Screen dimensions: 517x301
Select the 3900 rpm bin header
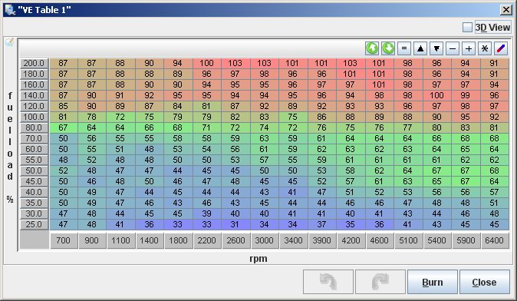point(321,240)
